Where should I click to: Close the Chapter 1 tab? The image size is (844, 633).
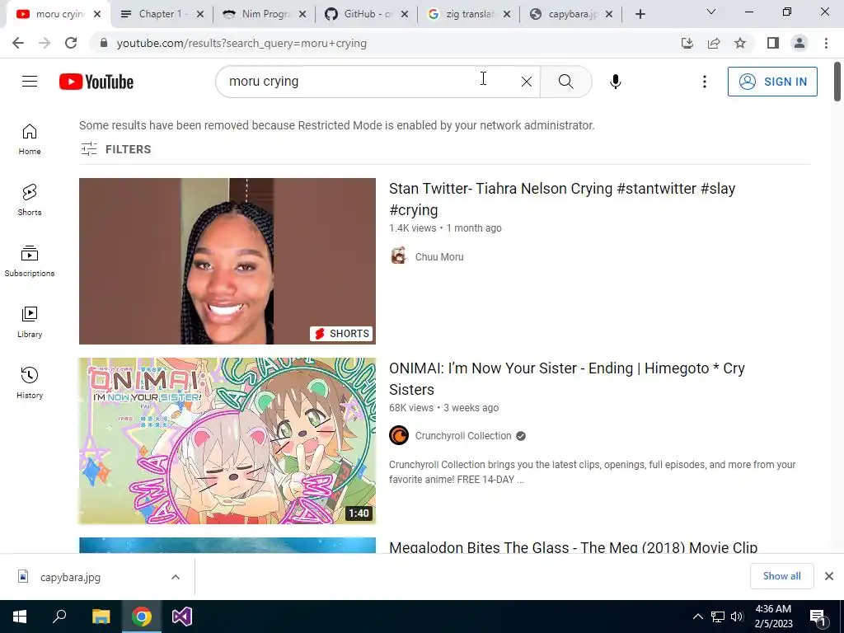point(200,15)
